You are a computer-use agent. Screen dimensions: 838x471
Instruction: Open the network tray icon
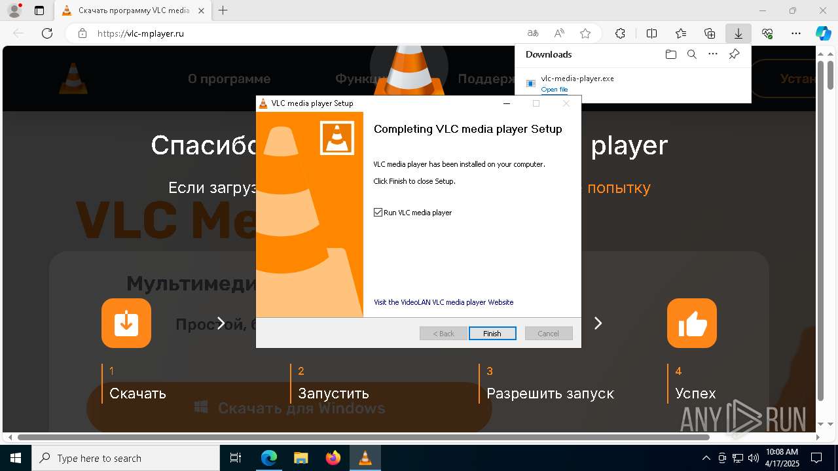737,458
